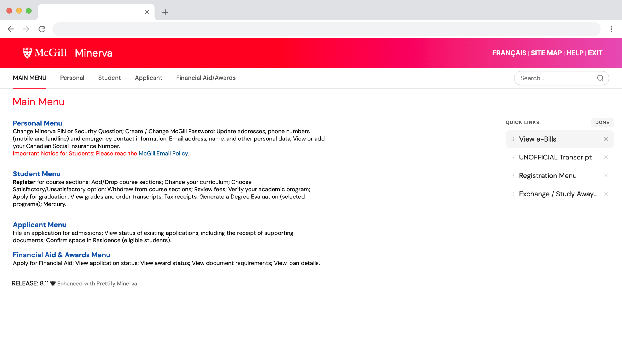Remove Exchange / Study Away quick link
Viewport: 622px width, 344px height.
pos(606,194)
